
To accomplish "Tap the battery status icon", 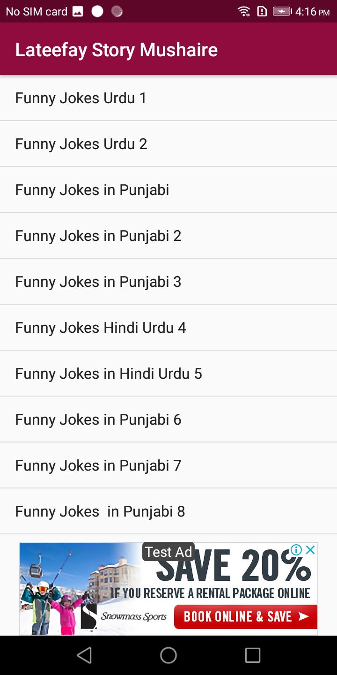I will pyautogui.click(x=282, y=11).
